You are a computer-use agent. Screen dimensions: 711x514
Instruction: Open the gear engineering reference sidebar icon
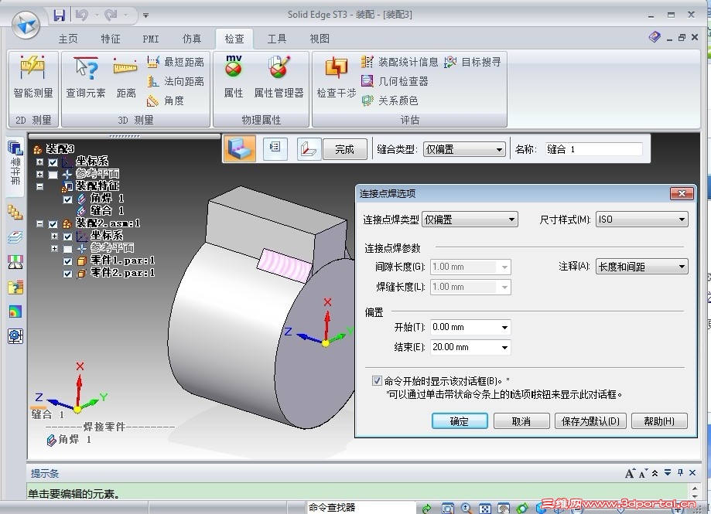[15, 336]
